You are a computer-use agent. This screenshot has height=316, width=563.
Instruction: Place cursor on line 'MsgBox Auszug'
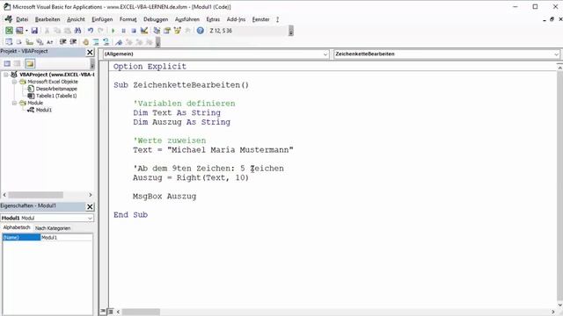(x=165, y=197)
